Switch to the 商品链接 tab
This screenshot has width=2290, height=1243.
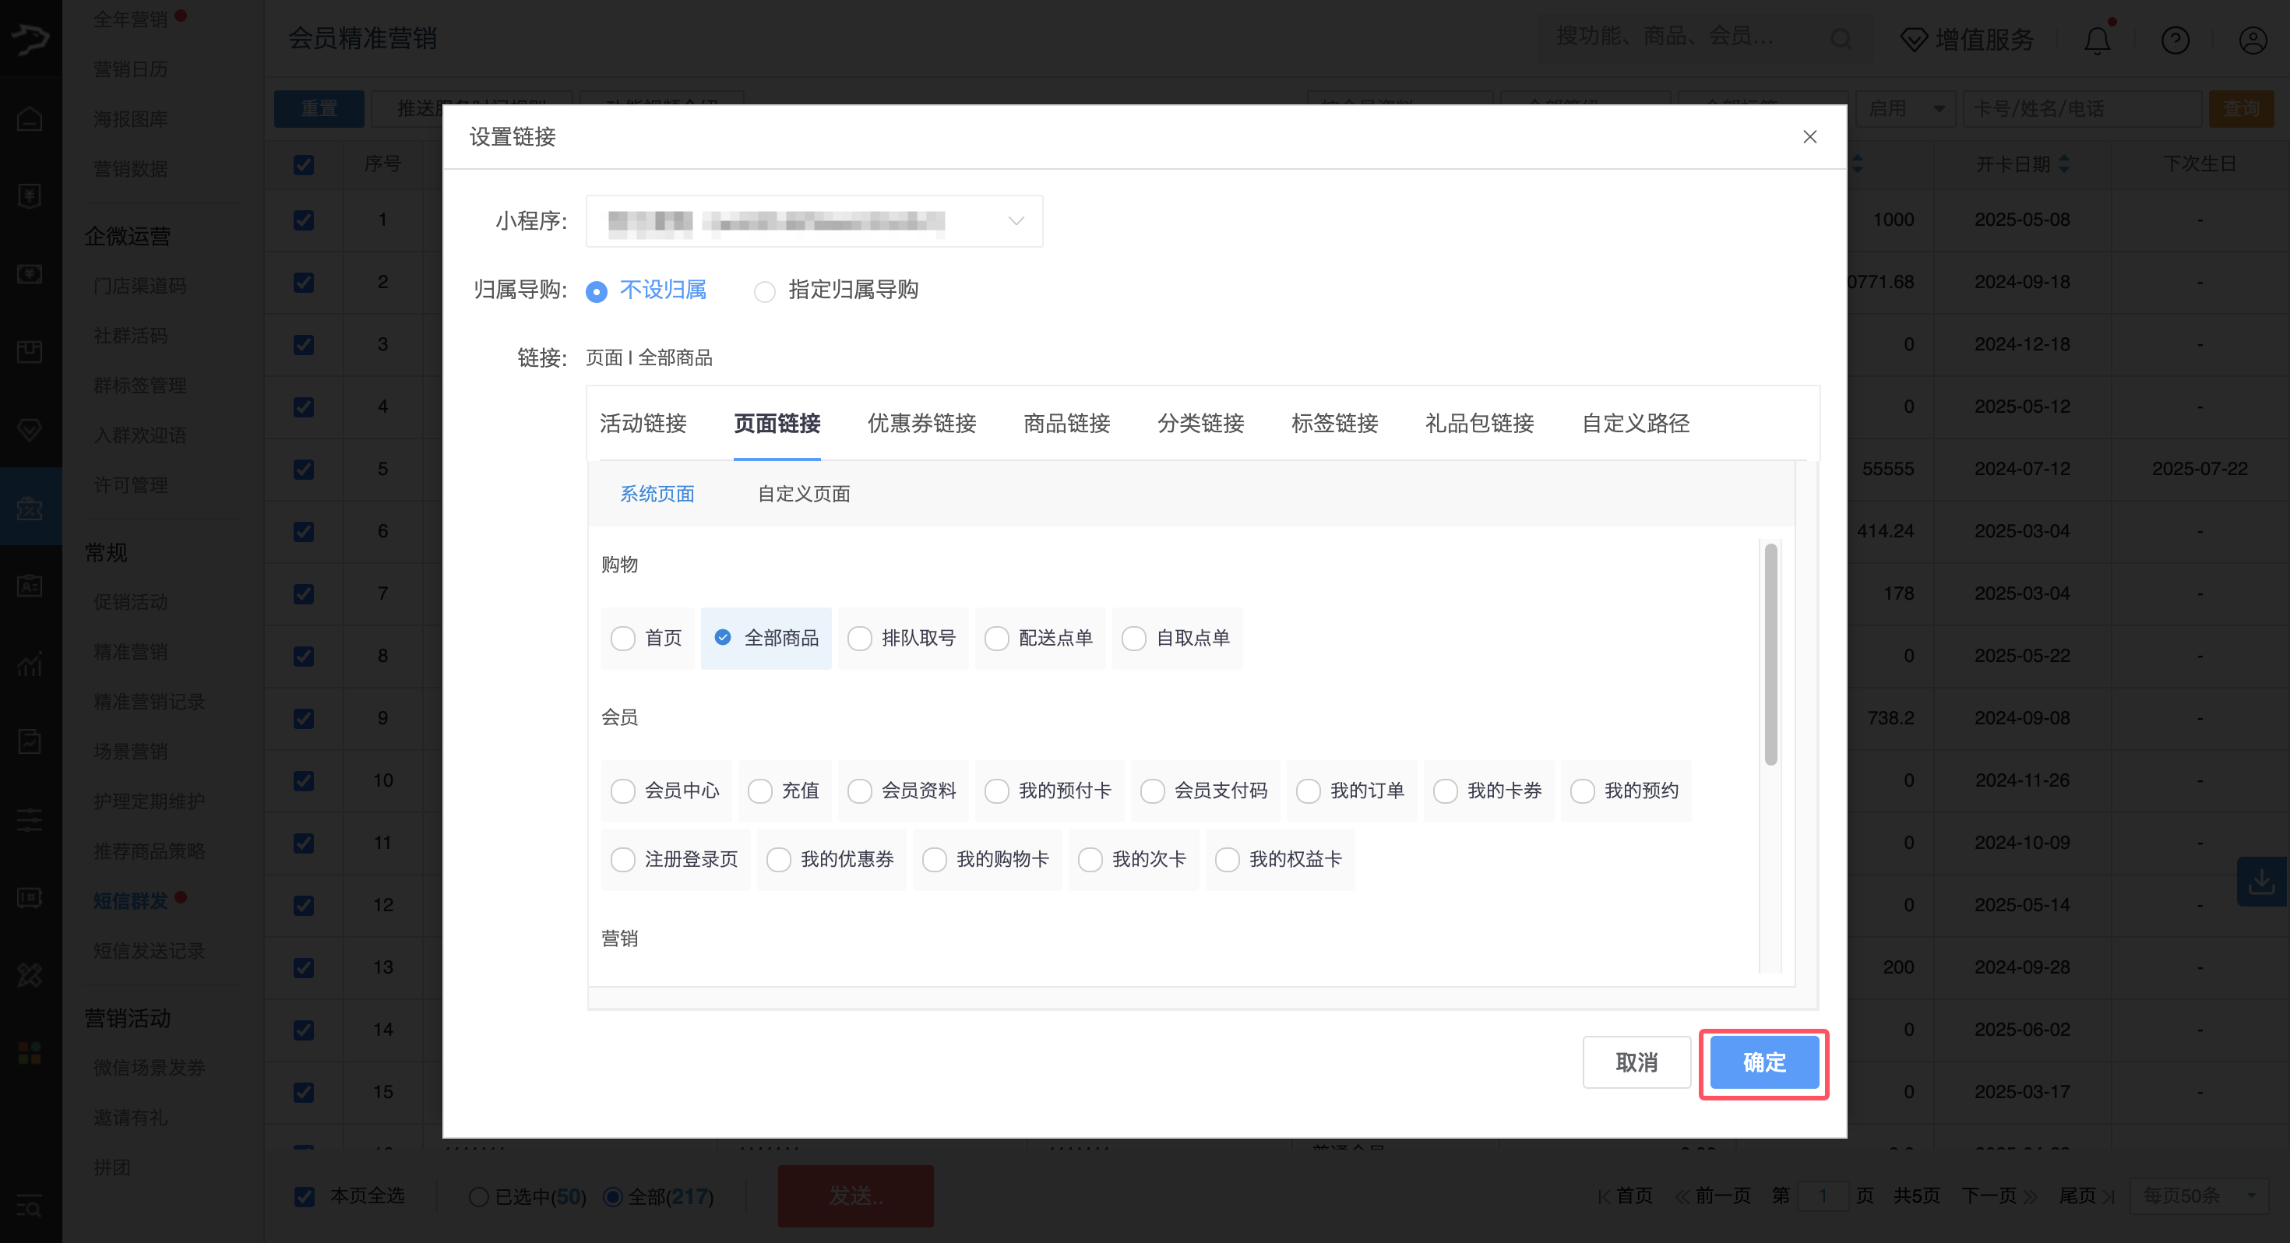click(1067, 423)
